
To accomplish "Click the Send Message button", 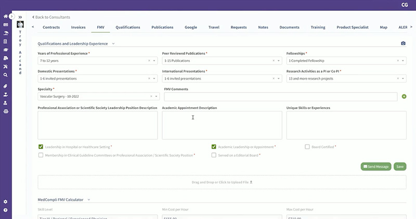I will click(375, 166).
